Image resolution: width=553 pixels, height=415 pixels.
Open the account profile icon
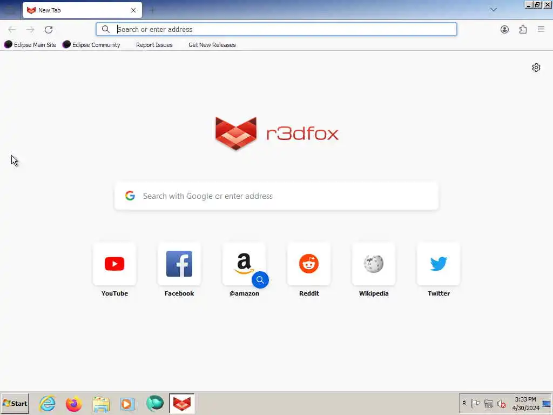click(x=505, y=29)
